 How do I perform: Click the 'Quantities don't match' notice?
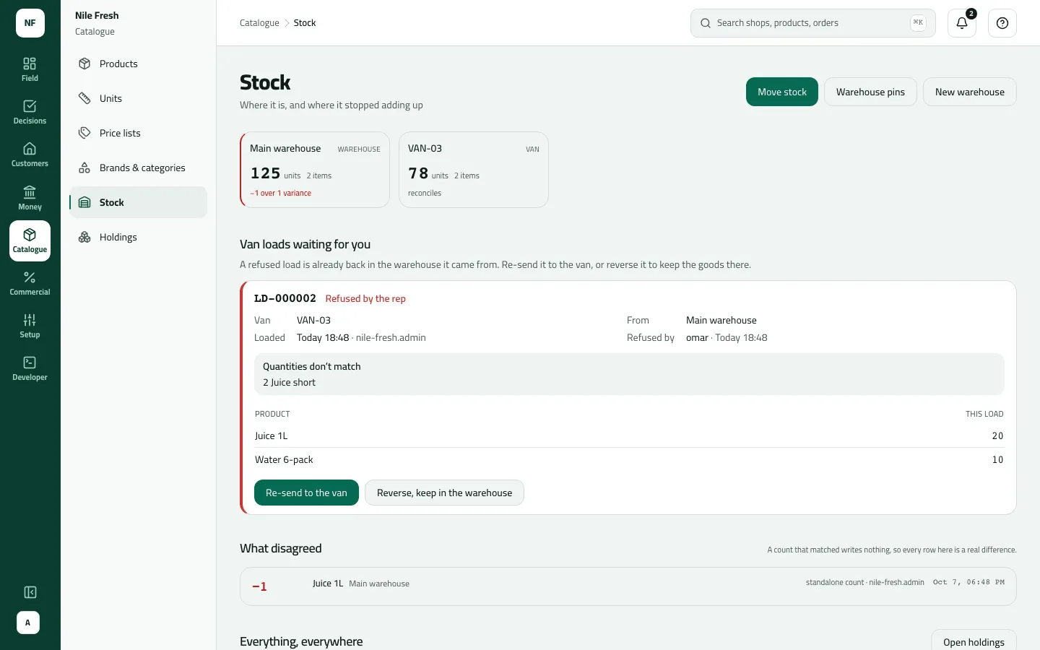click(629, 374)
